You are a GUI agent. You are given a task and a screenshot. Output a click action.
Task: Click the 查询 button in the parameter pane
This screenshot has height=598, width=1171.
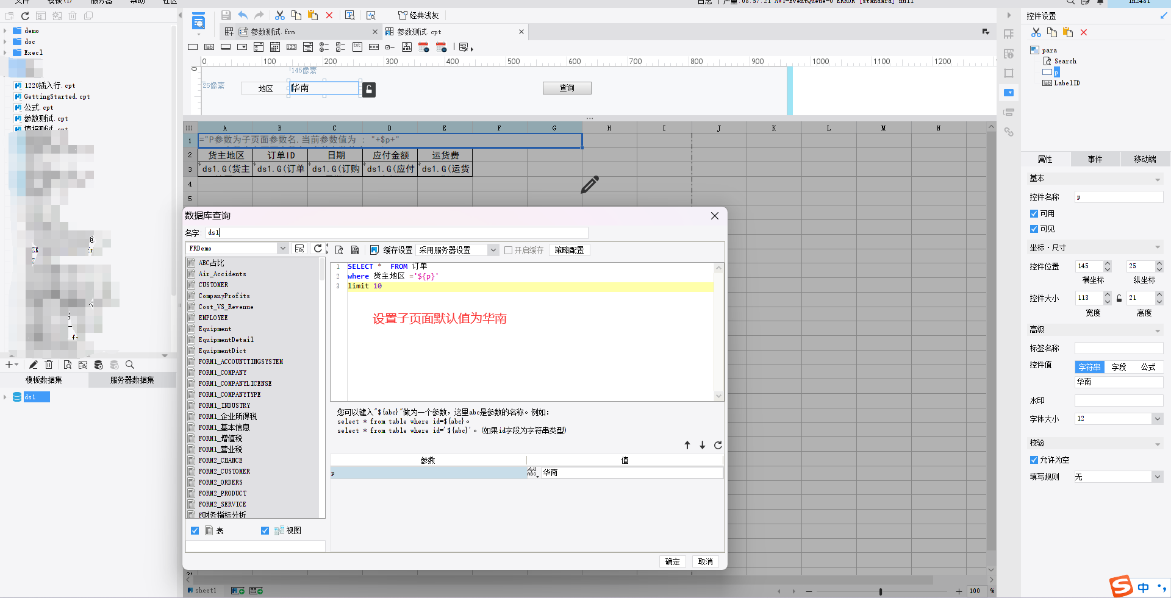click(567, 88)
